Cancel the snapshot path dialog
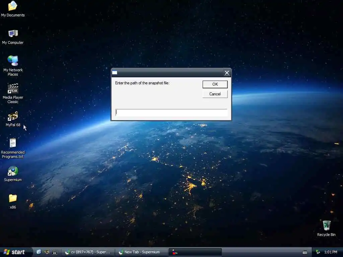Screen dimensions: 343x257 click(x=215, y=94)
